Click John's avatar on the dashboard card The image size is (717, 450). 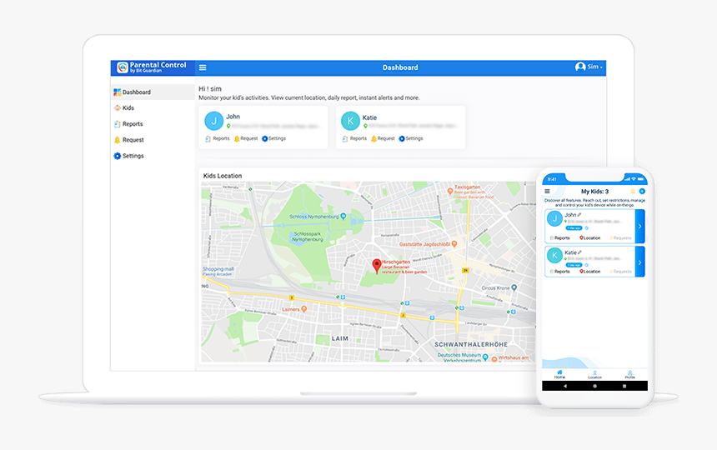tap(213, 120)
